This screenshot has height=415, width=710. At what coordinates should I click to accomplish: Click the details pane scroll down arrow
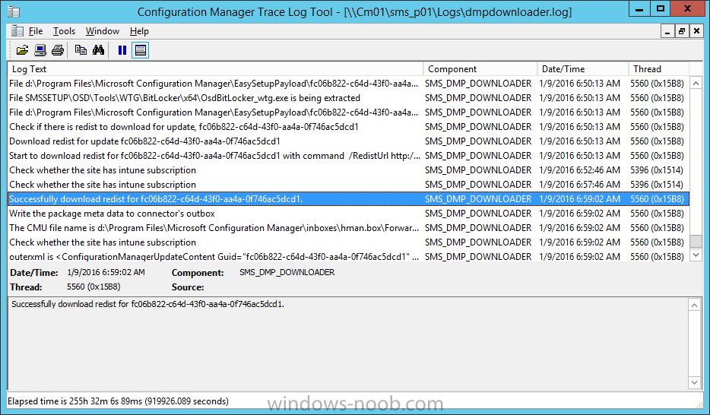click(694, 382)
